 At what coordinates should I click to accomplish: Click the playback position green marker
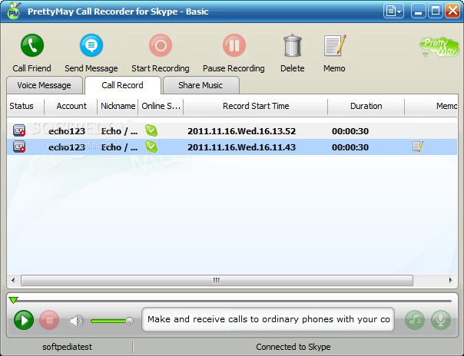[13, 300]
